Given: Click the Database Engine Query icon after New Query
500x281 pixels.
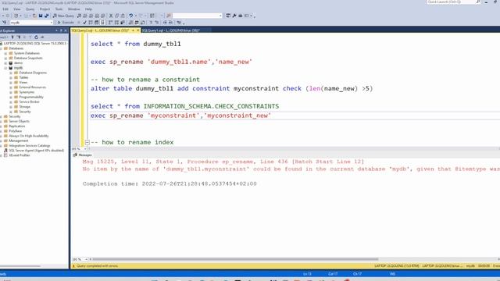Looking at the screenshot, I should (x=79, y=16).
